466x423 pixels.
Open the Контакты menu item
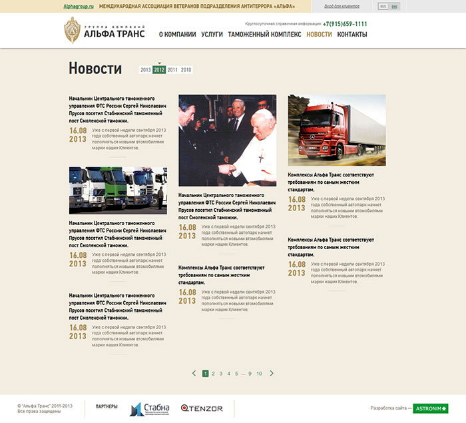coord(351,34)
